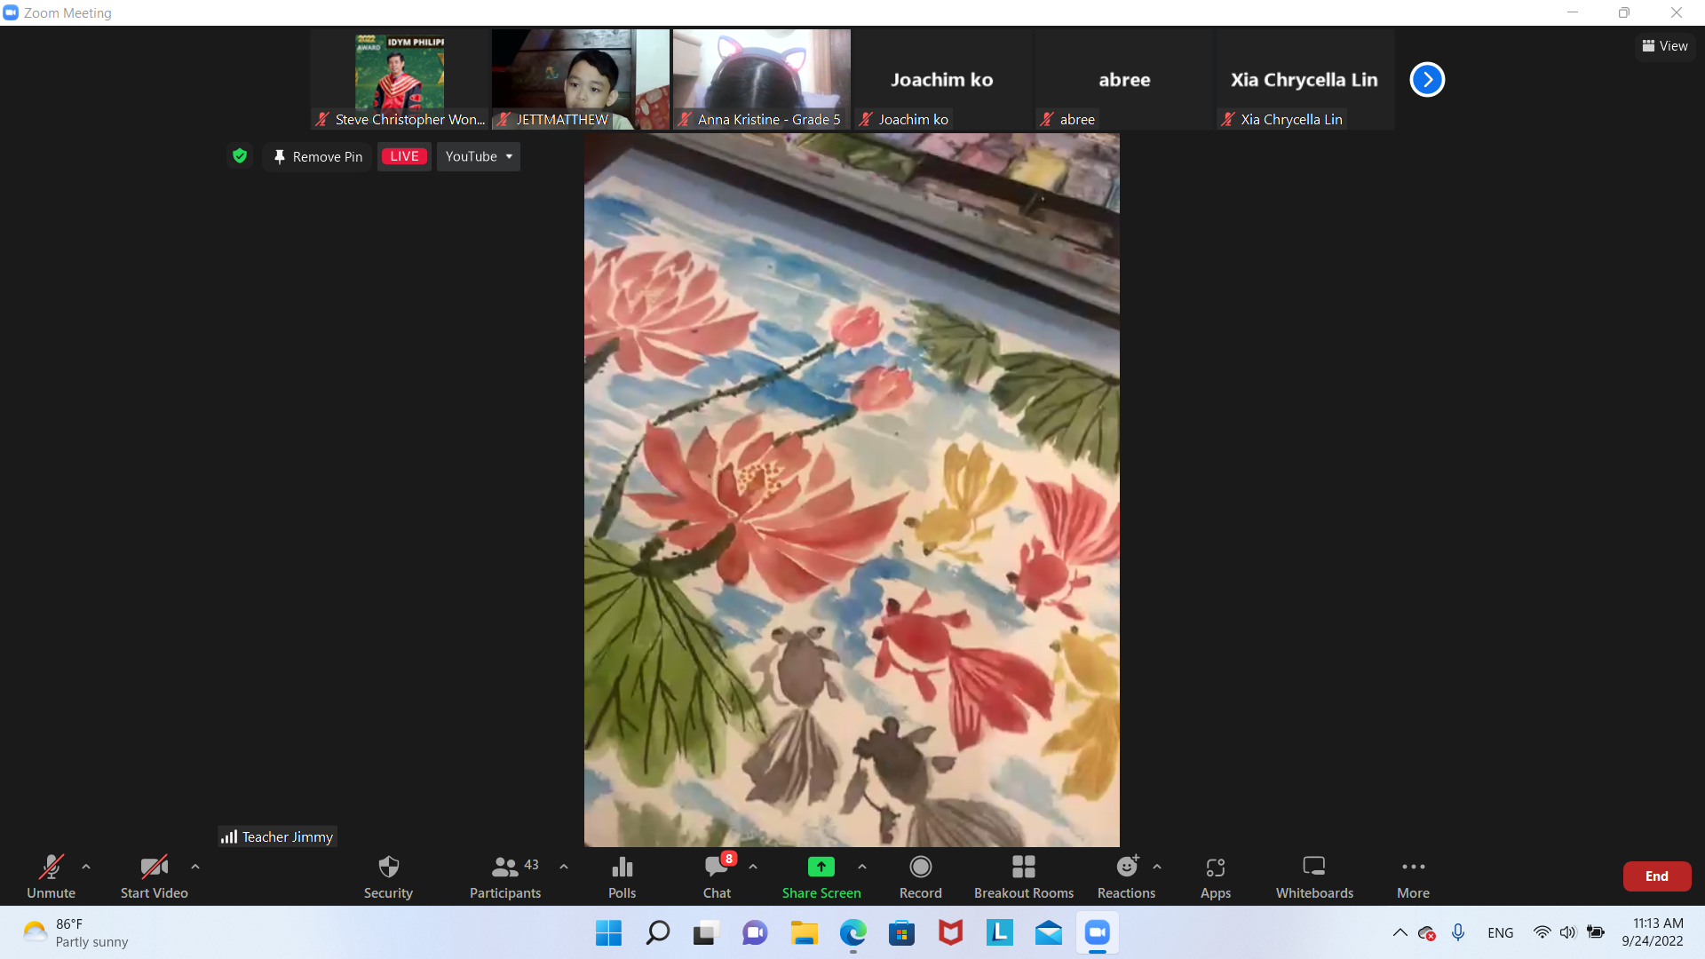Open Mail app on taskbar

[x=1048, y=933]
